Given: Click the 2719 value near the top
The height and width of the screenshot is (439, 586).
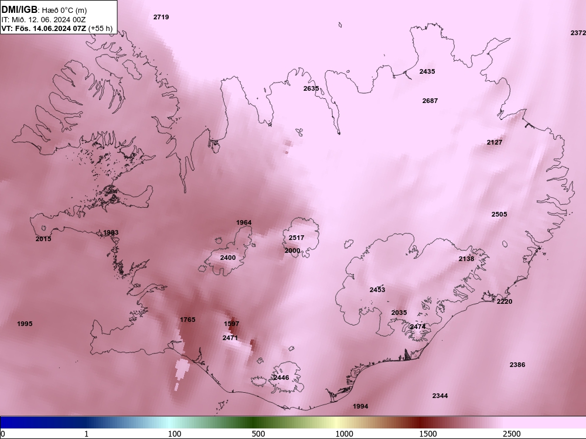Looking at the screenshot, I should 161,17.
